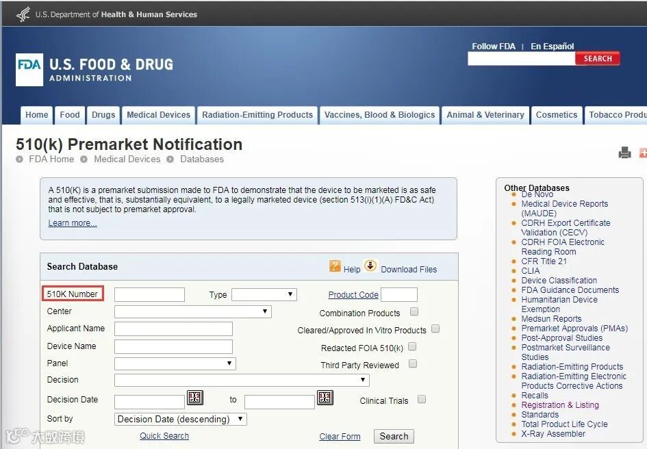
Task: Click the Download Files text link
Action: pos(409,270)
